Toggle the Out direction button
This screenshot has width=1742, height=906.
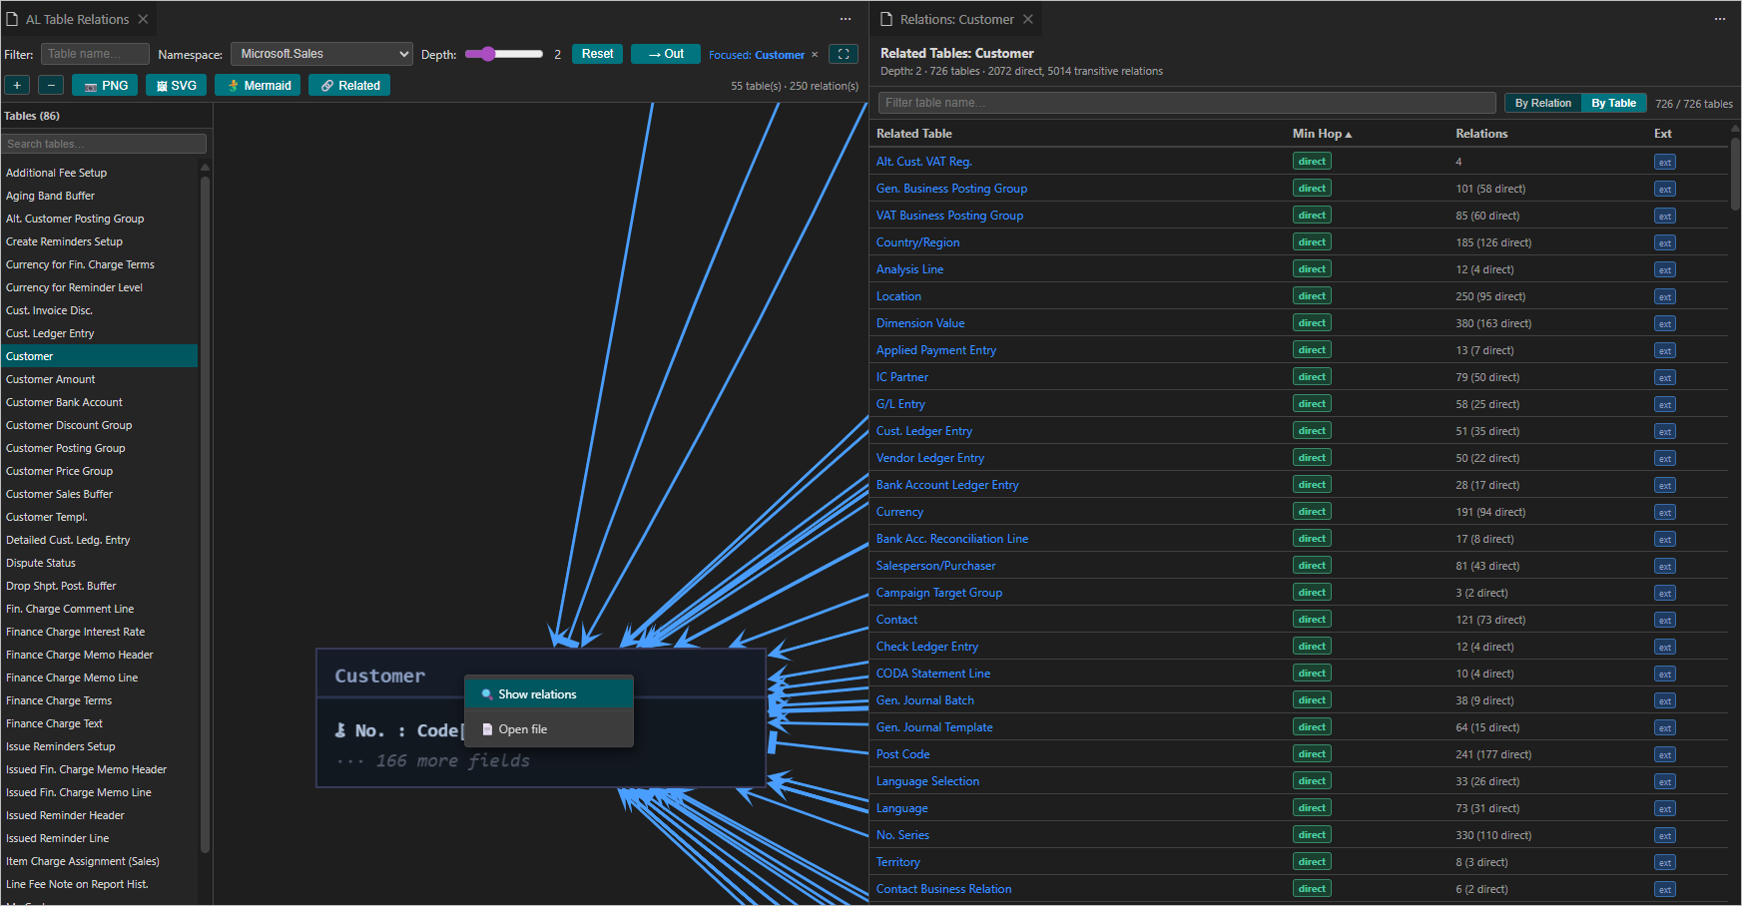[x=665, y=54]
